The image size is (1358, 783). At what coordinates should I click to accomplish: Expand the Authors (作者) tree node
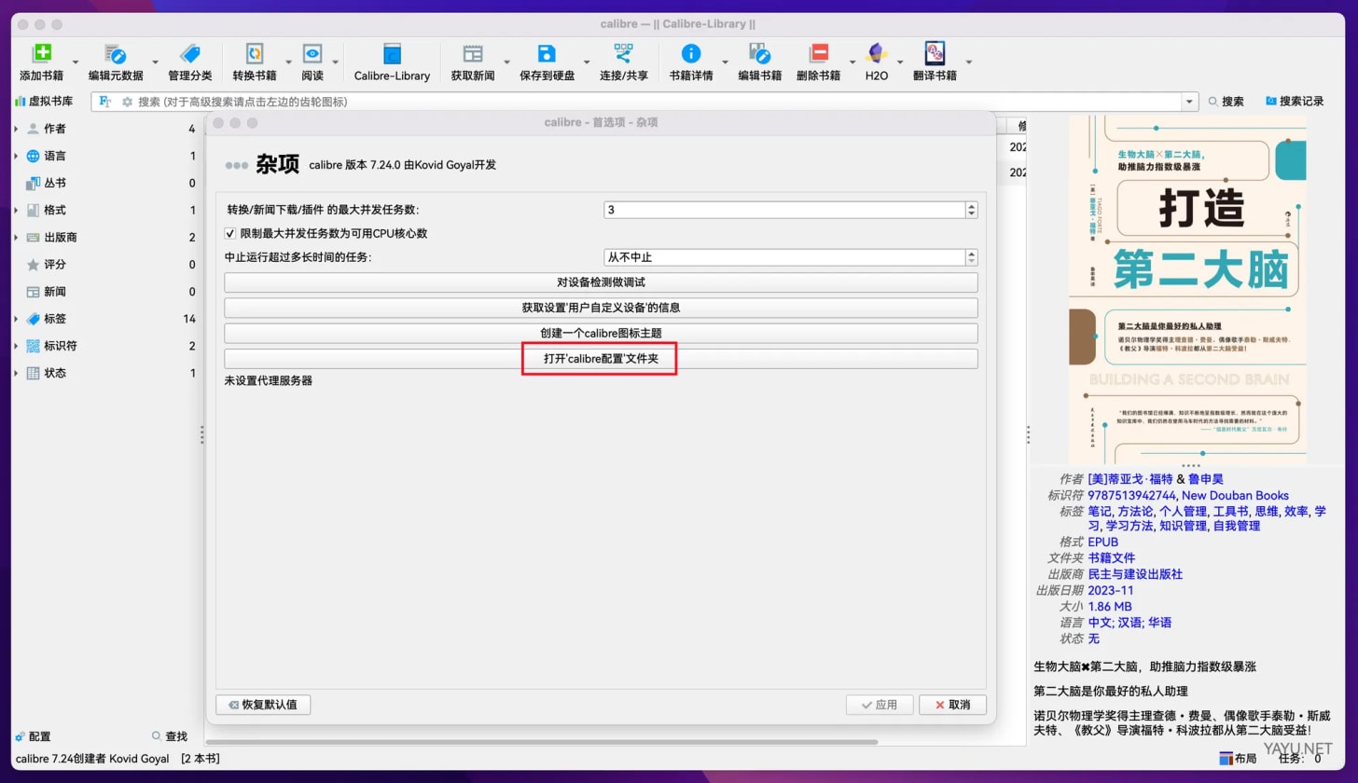coord(16,129)
